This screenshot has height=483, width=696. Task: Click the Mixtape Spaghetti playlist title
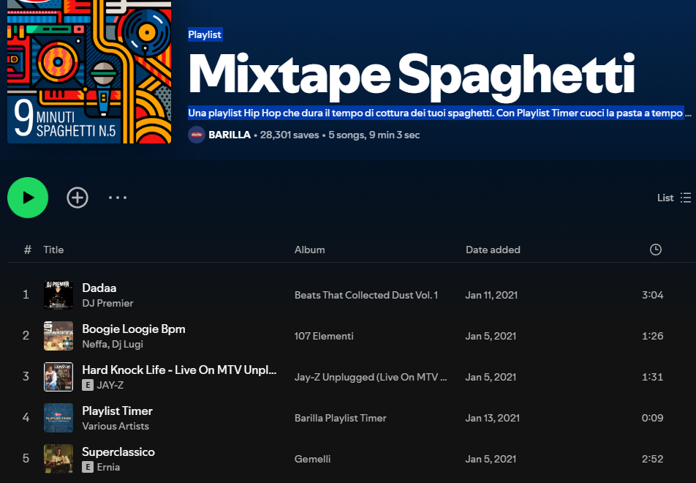coord(412,75)
